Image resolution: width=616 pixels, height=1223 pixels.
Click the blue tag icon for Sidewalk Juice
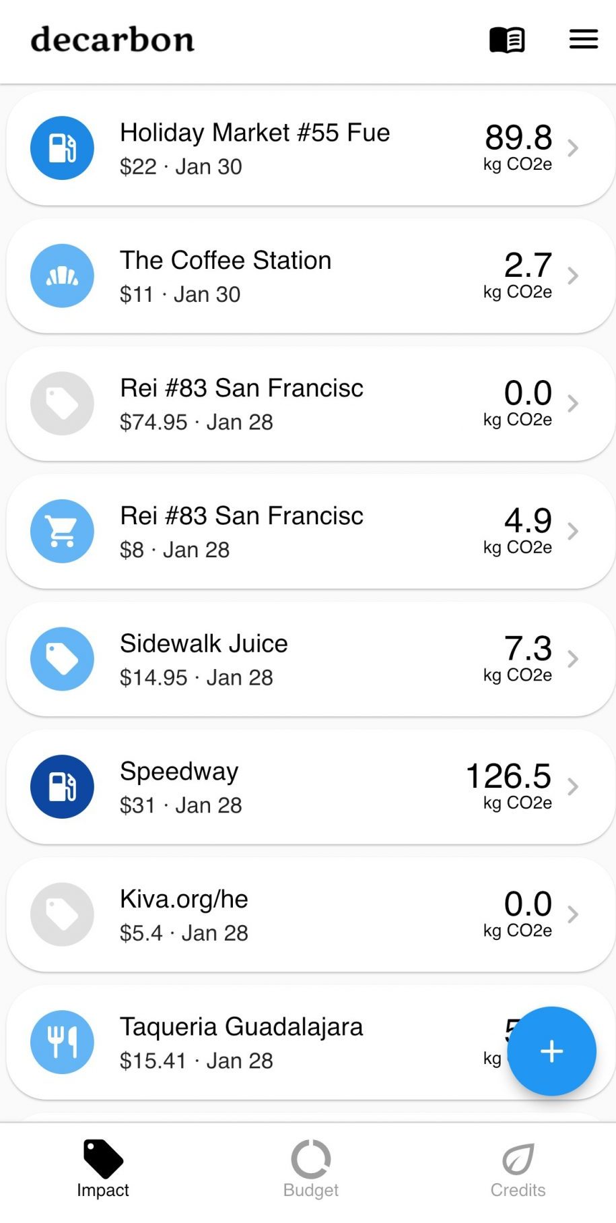62,659
